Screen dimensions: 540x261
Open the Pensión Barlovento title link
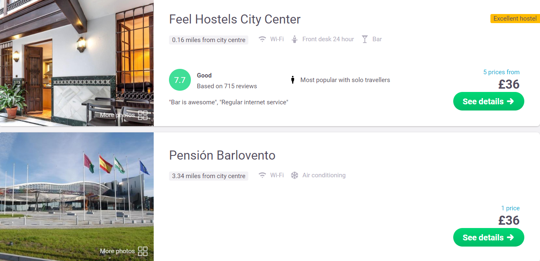(222, 155)
